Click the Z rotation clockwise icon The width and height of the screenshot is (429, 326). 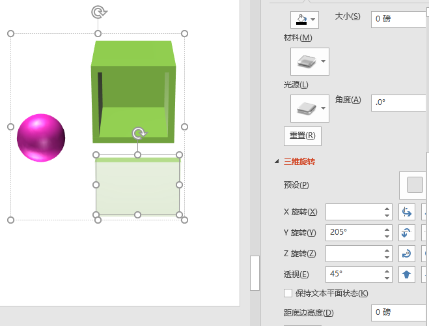coord(407,254)
